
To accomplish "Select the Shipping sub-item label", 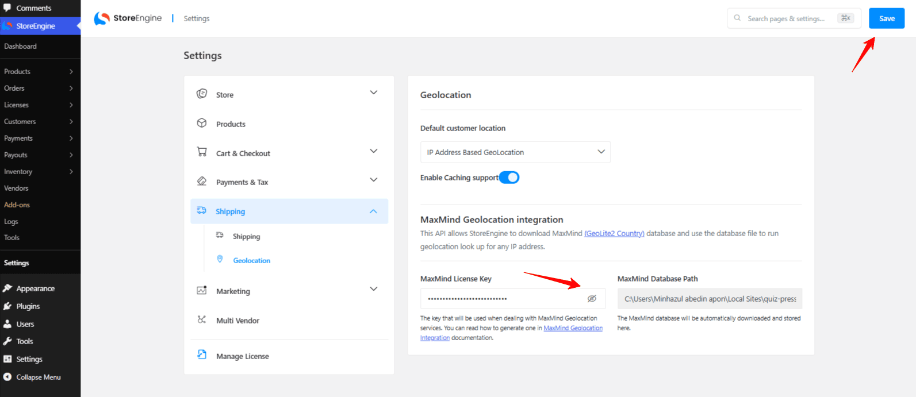I will coord(246,236).
